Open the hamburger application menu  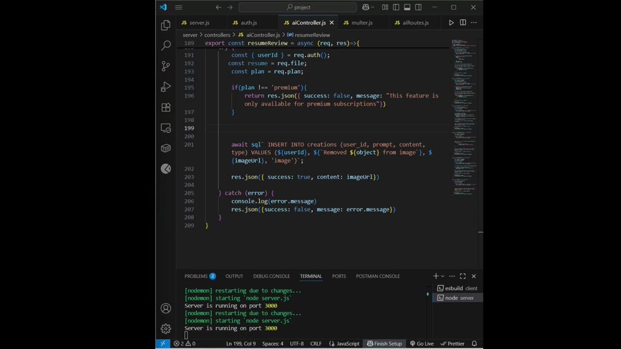179,7
